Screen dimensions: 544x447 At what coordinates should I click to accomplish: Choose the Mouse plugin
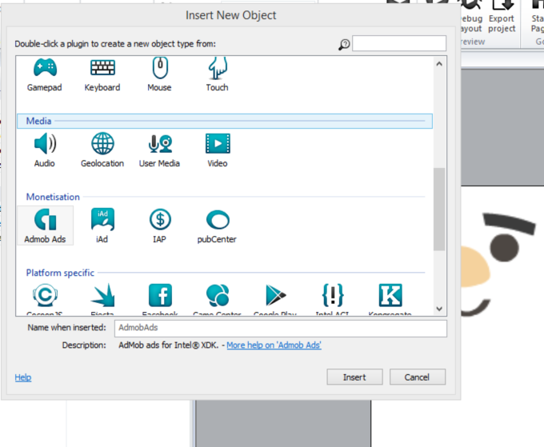point(160,68)
